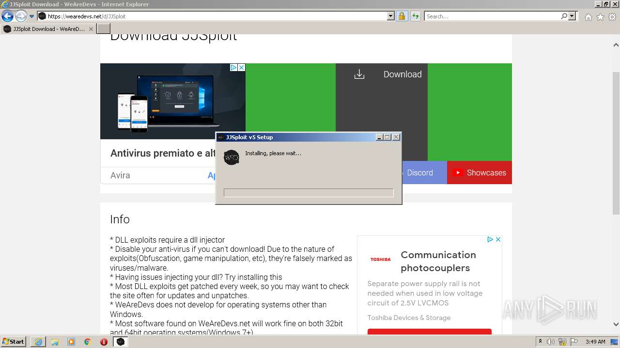Click the browser Back arrow button
The width and height of the screenshot is (620, 348).
[x=7, y=16]
